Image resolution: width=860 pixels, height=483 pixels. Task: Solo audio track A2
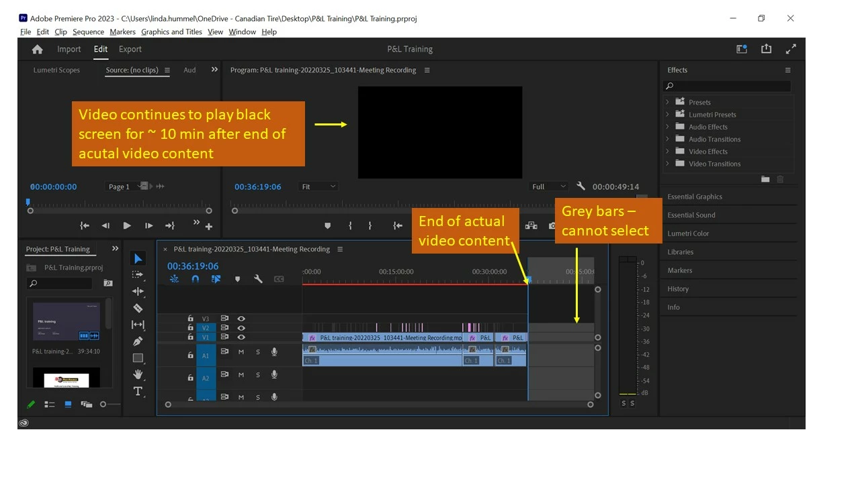[258, 375]
